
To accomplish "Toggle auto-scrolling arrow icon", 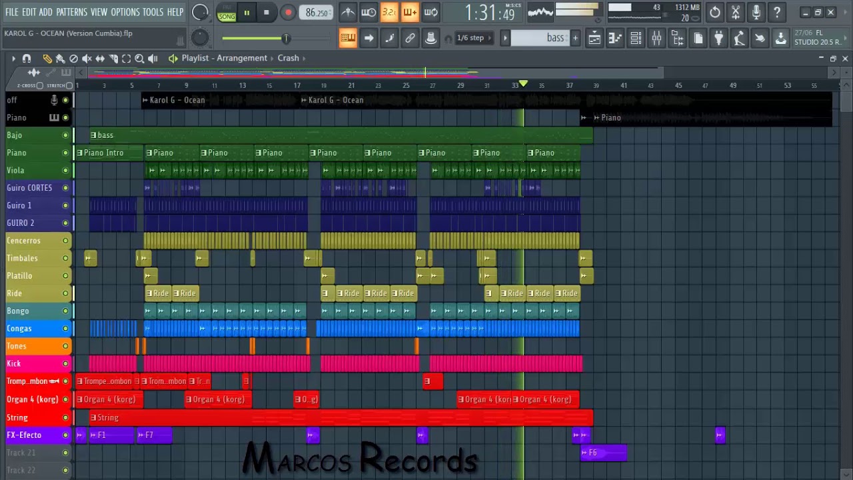I will (x=369, y=38).
